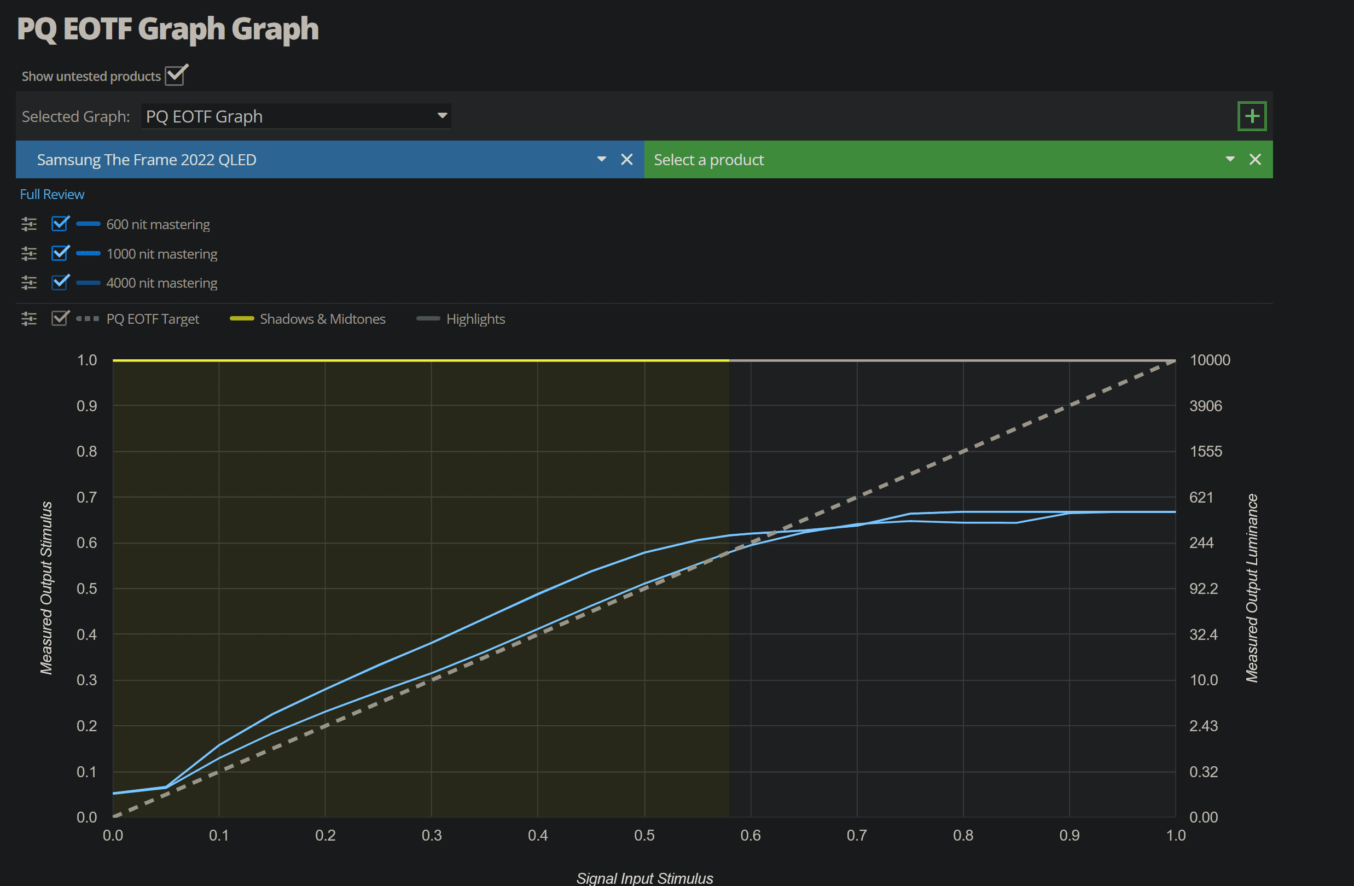Toggle 4000 nit mastering checkbox
Viewport: 1354px width, 886px height.
pyautogui.click(x=60, y=282)
